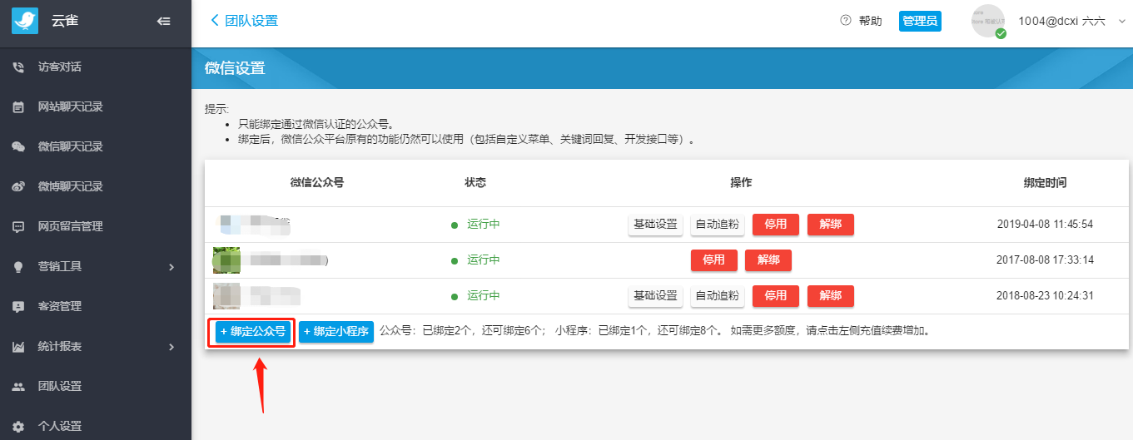
Task: Expand the 统计报表 submenu chevron
Action: click(171, 347)
